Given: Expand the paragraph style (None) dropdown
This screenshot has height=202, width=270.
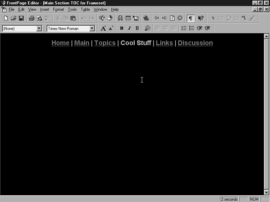Looking at the screenshot, I should [39, 29].
